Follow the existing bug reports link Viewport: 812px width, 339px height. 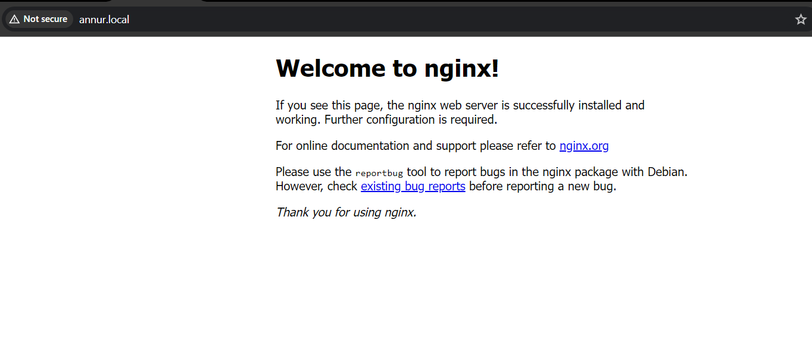click(413, 186)
